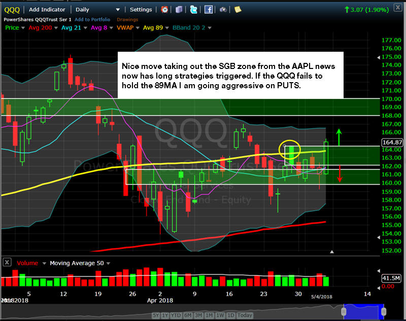Image resolution: width=406 pixels, height=321 pixels.
Task: Click the left-pointing arrow marker near 154.00
Action: pos(379,237)
